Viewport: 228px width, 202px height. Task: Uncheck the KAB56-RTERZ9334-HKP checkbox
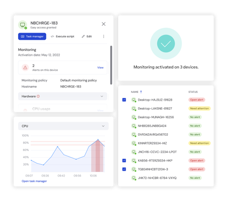tap(124, 161)
